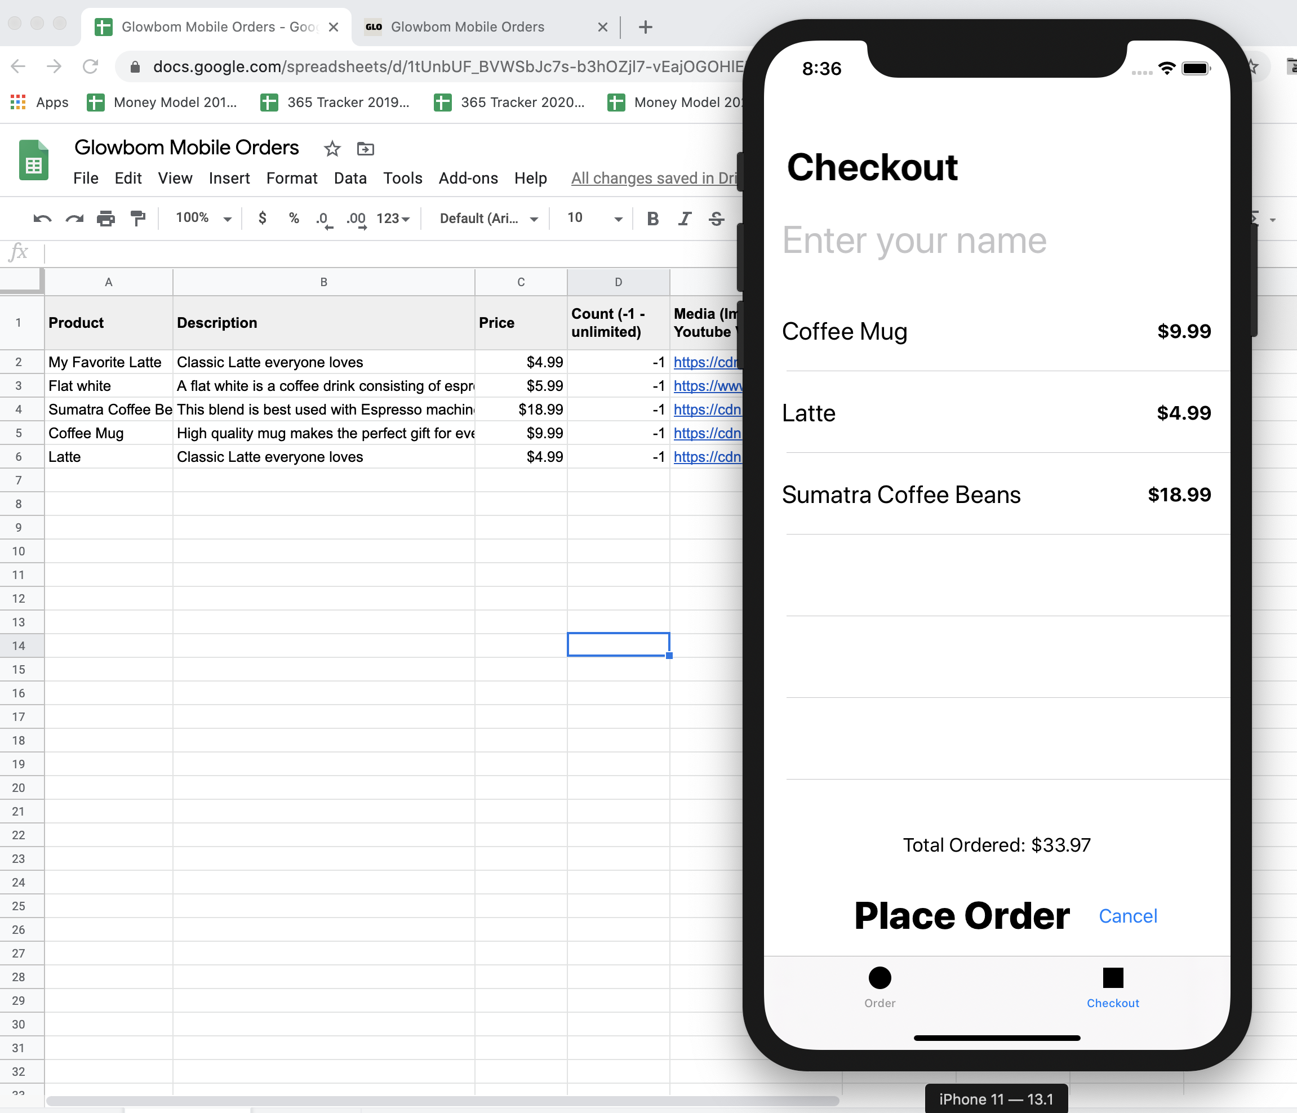Open the Default font dropdown
The width and height of the screenshot is (1297, 1113).
tap(488, 219)
